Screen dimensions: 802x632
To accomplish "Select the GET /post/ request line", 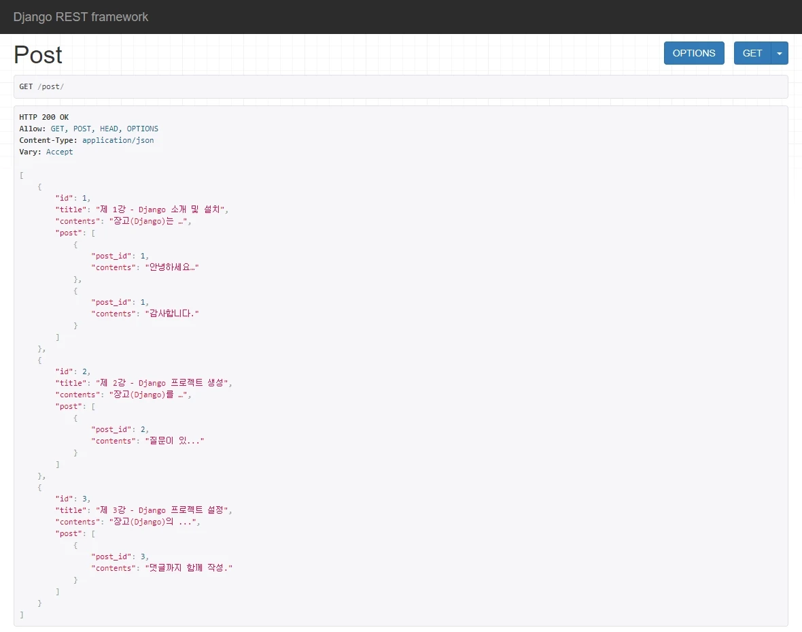I will coord(41,86).
